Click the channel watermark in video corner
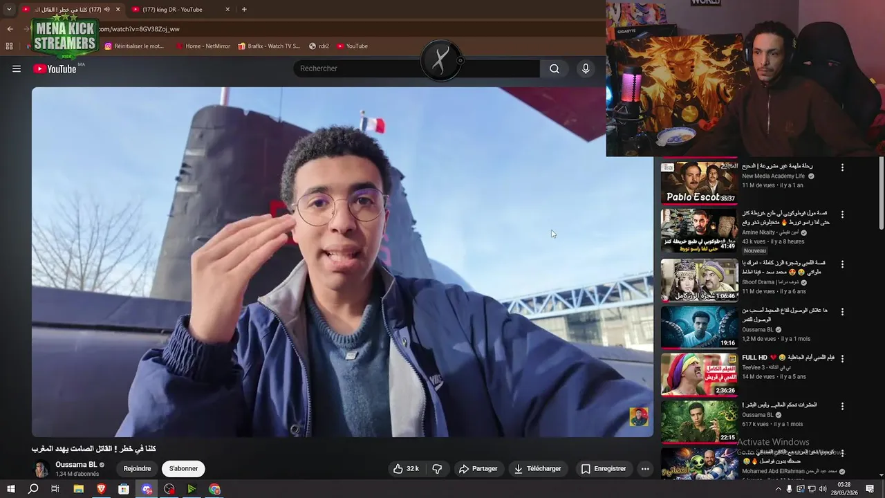Viewport: 885px width, 498px height. 639,417
